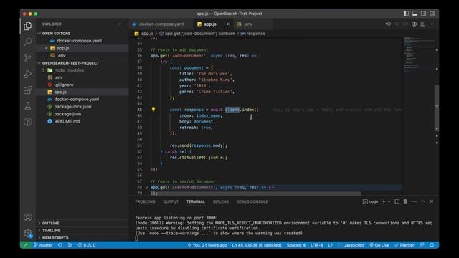Screen dimensions: 459x258
Task: Open the customize layout icon
Action: coord(432,14)
